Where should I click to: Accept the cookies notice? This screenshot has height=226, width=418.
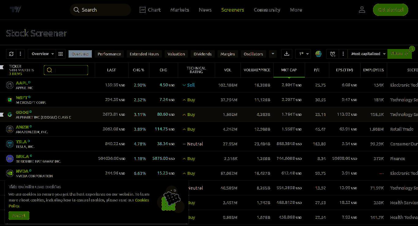click(19, 216)
